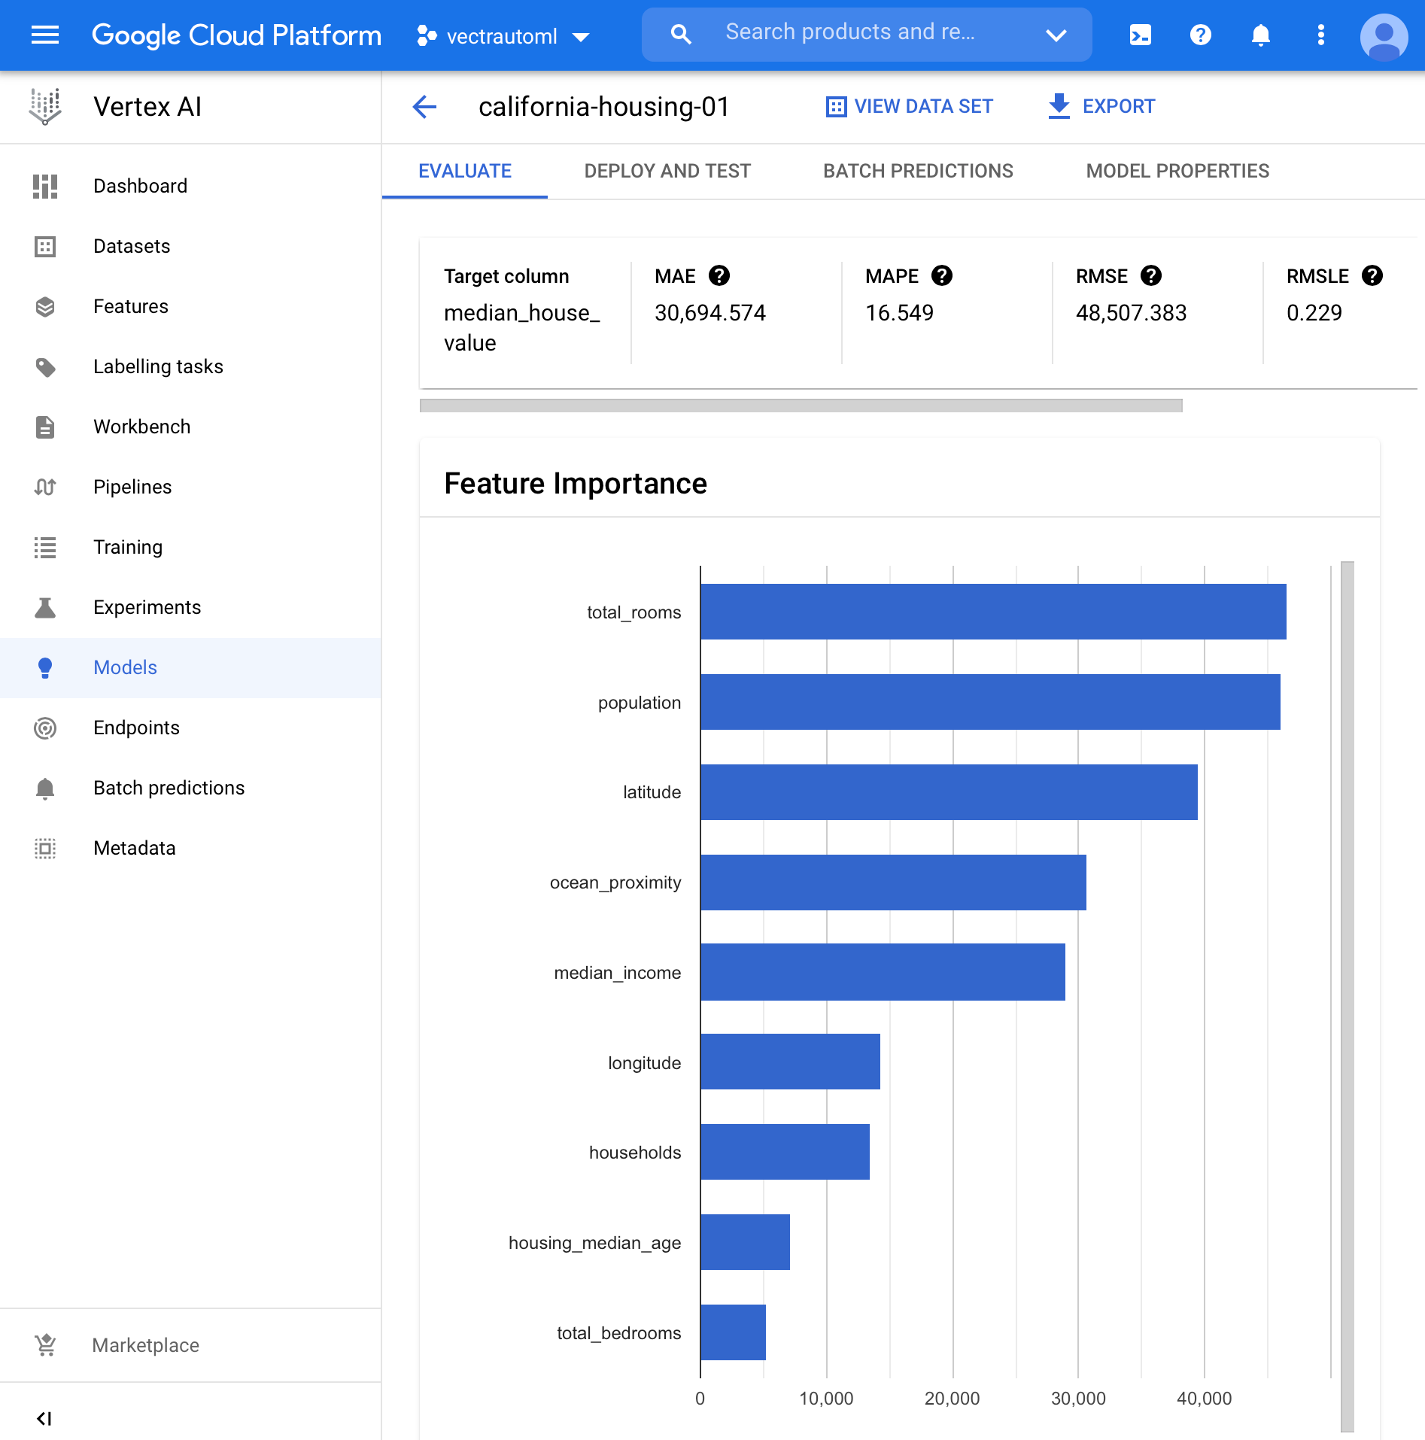Collapse the left sidebar navigation
Image resolution: width=1425 pixels, height=1440 pixels.
(44, 1418)
